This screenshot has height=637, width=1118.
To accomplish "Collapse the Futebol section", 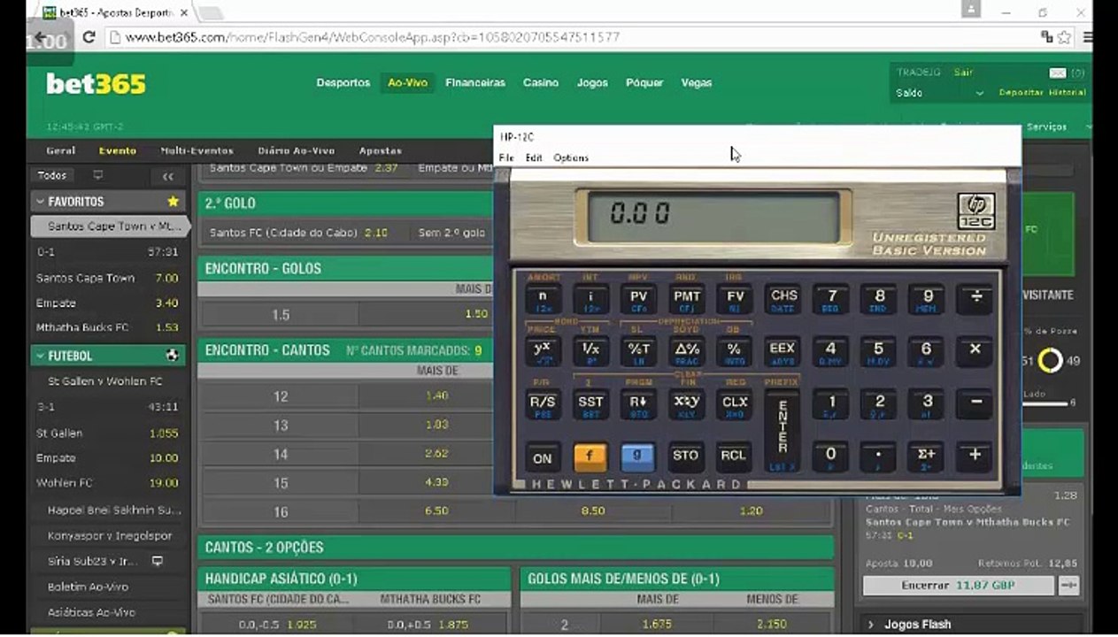I will pos(40,356).
